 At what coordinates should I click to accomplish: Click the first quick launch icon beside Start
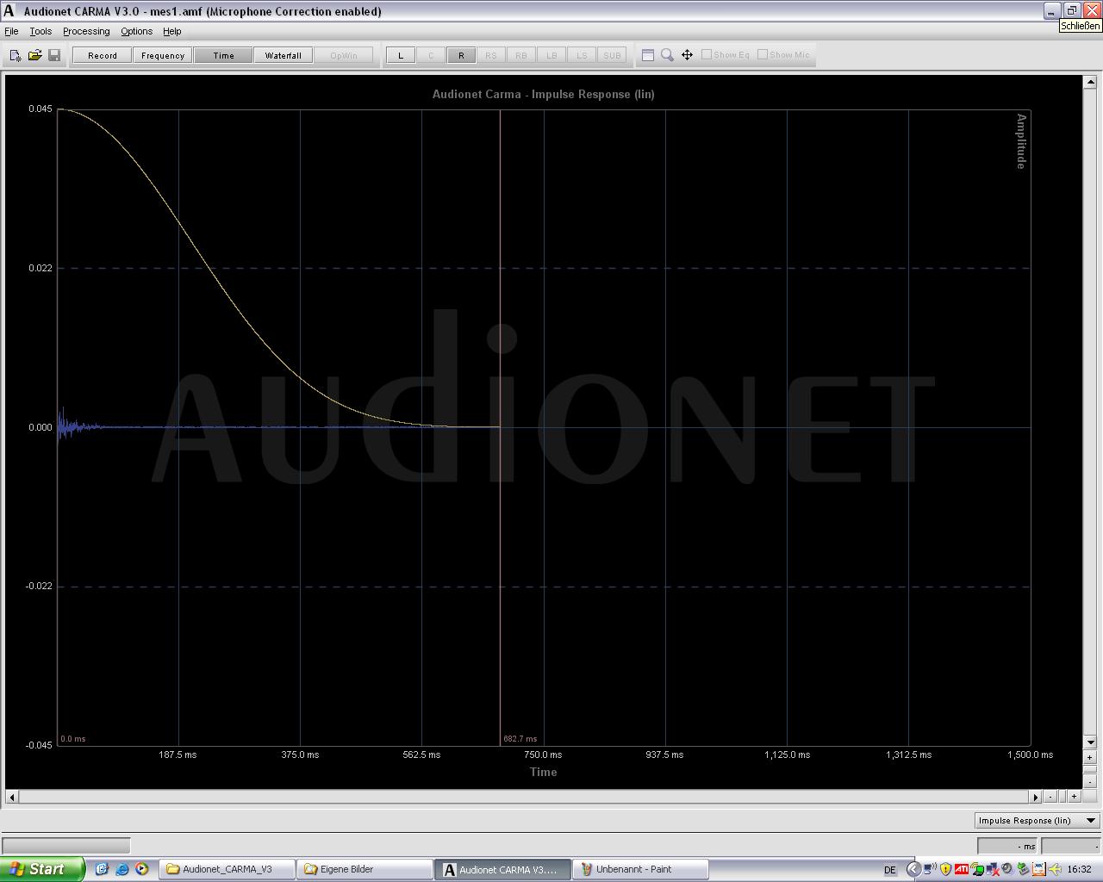click(102, 869)
